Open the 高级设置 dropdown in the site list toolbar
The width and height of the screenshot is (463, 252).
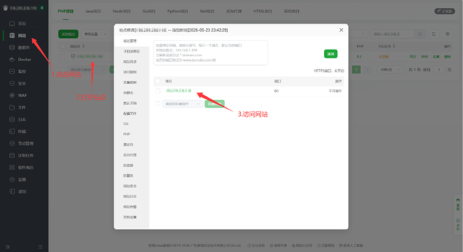[95, 34]
